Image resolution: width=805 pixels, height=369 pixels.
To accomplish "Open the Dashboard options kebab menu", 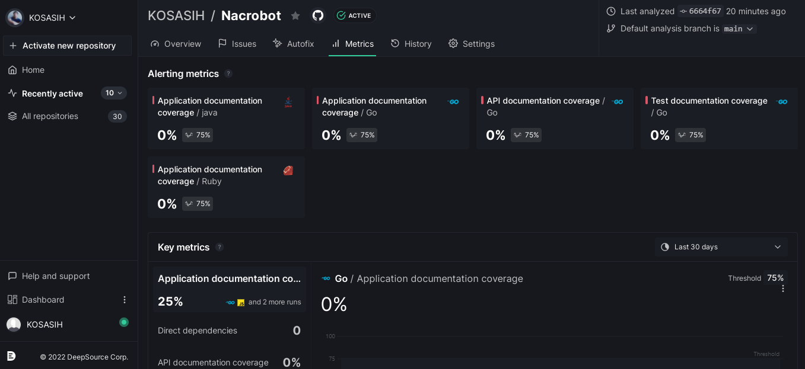I will pos(125,300).
